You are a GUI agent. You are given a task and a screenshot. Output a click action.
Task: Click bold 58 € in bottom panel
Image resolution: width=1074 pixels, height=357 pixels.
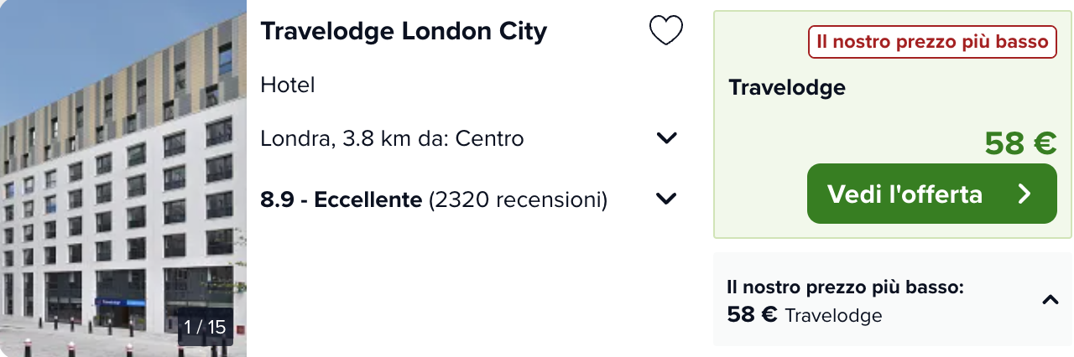point(752,316)
